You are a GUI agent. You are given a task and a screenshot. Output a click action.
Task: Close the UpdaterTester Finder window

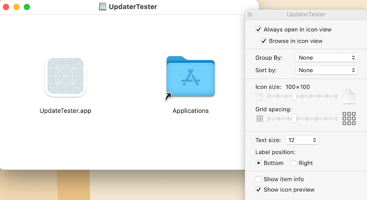coord(6,7)
